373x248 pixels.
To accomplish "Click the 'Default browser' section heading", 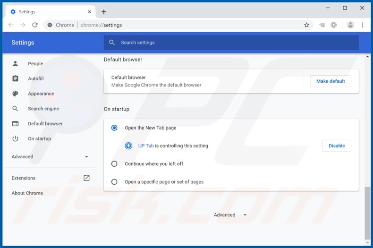I will (x=123, y=60).
